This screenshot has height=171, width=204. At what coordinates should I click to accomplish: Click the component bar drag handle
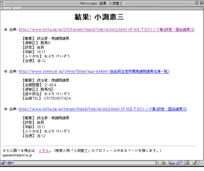[x=157, y=163]
